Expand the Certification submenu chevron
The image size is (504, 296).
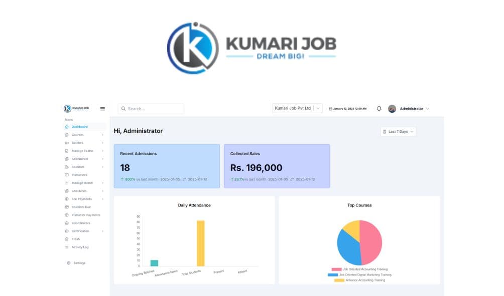[103, 231]
